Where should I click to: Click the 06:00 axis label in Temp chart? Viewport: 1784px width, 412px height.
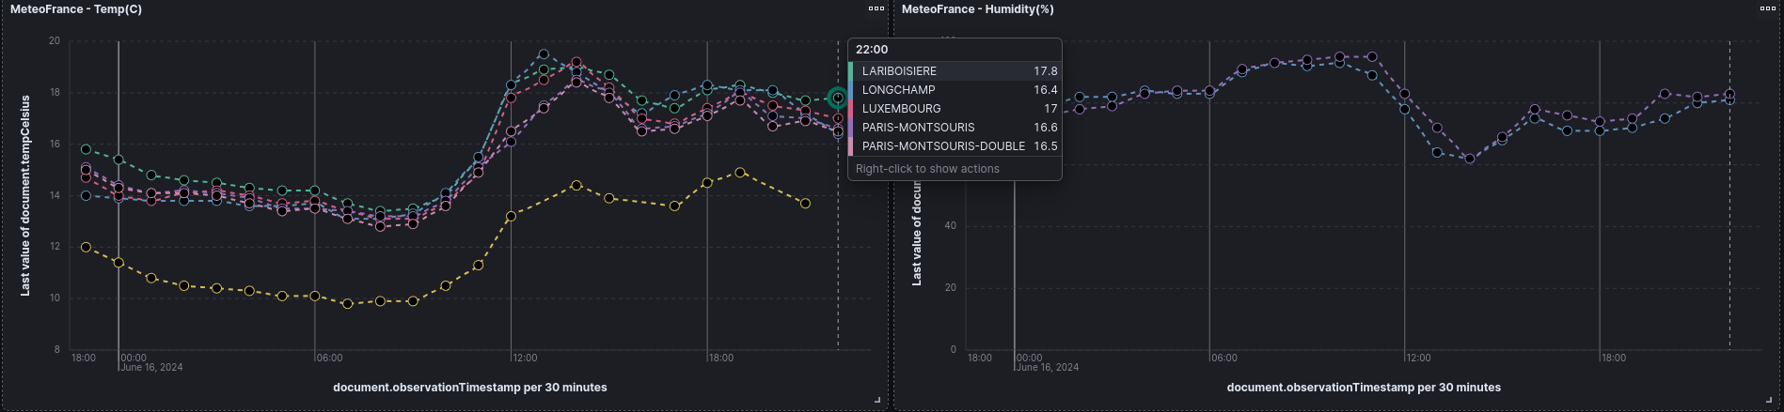pos(330,358)
